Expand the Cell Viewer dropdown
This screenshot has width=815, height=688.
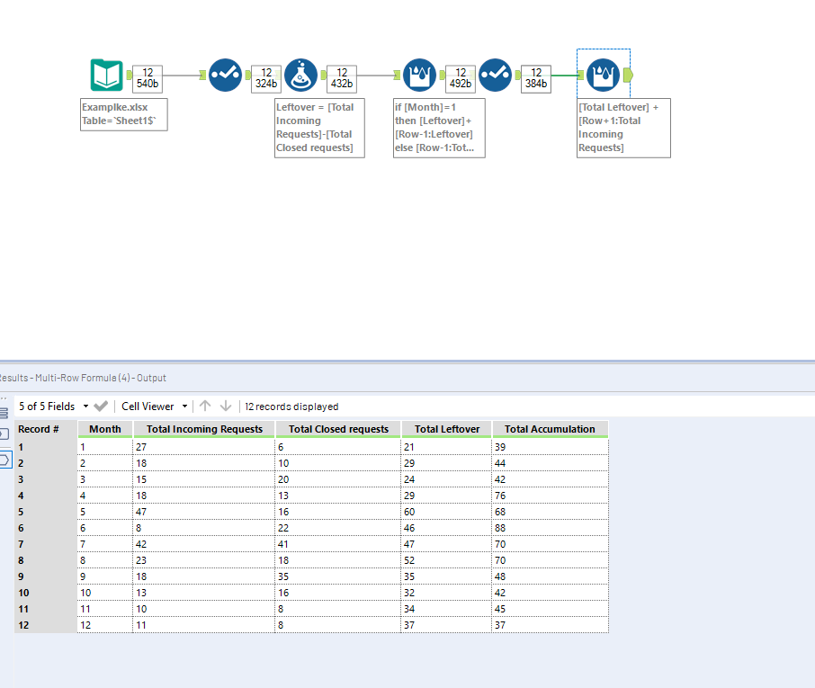tap(155, 407)
